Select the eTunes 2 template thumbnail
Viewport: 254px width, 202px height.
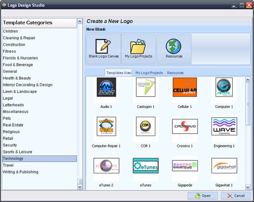(x=106, y=165)
